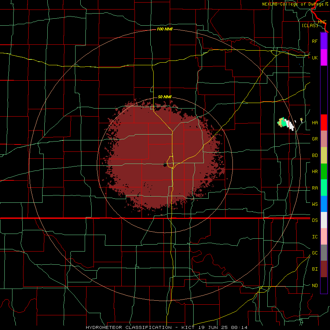Click the 'UK' legend label
The width and height of the screenshot is (330, 330).
315,58
